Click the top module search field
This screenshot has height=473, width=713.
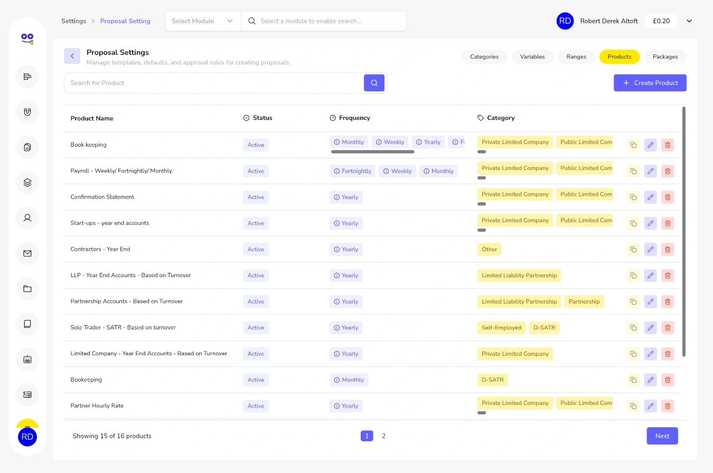pyautogui.click(x=324, y=21)
